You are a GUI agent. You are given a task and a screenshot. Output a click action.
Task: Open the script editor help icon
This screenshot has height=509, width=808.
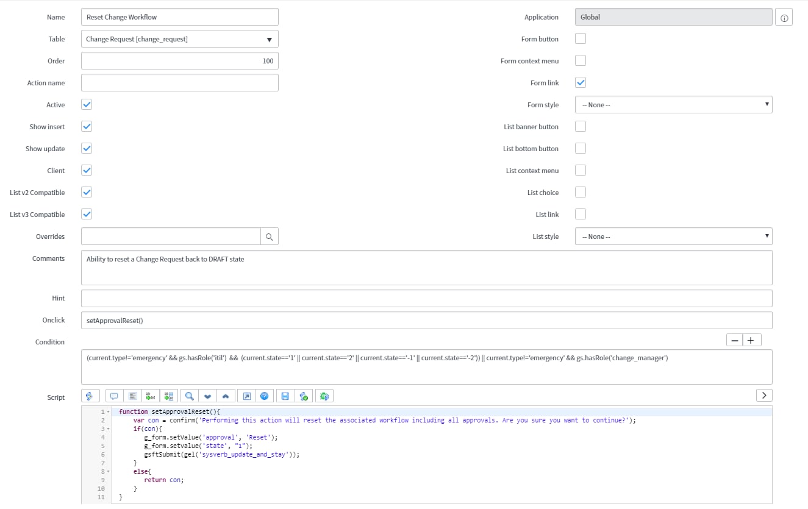[265, 396]
